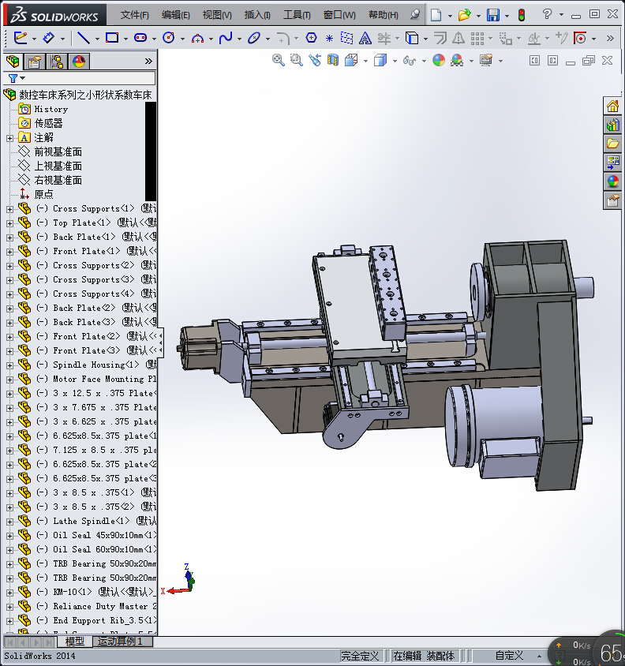
Task: Select the Slot sketch tool
Action: [x=140, y=38]
